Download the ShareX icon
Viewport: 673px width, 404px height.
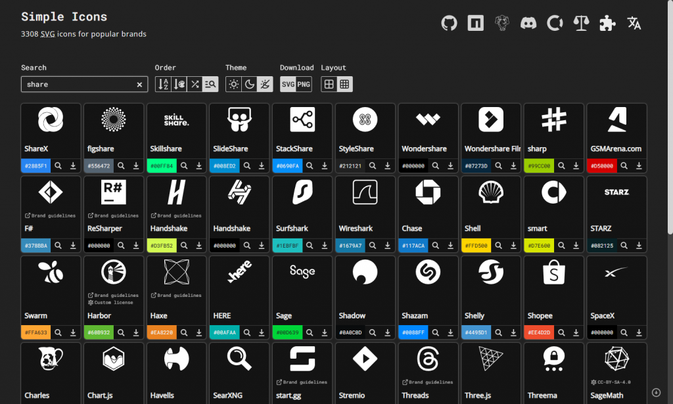coord(73,166)
